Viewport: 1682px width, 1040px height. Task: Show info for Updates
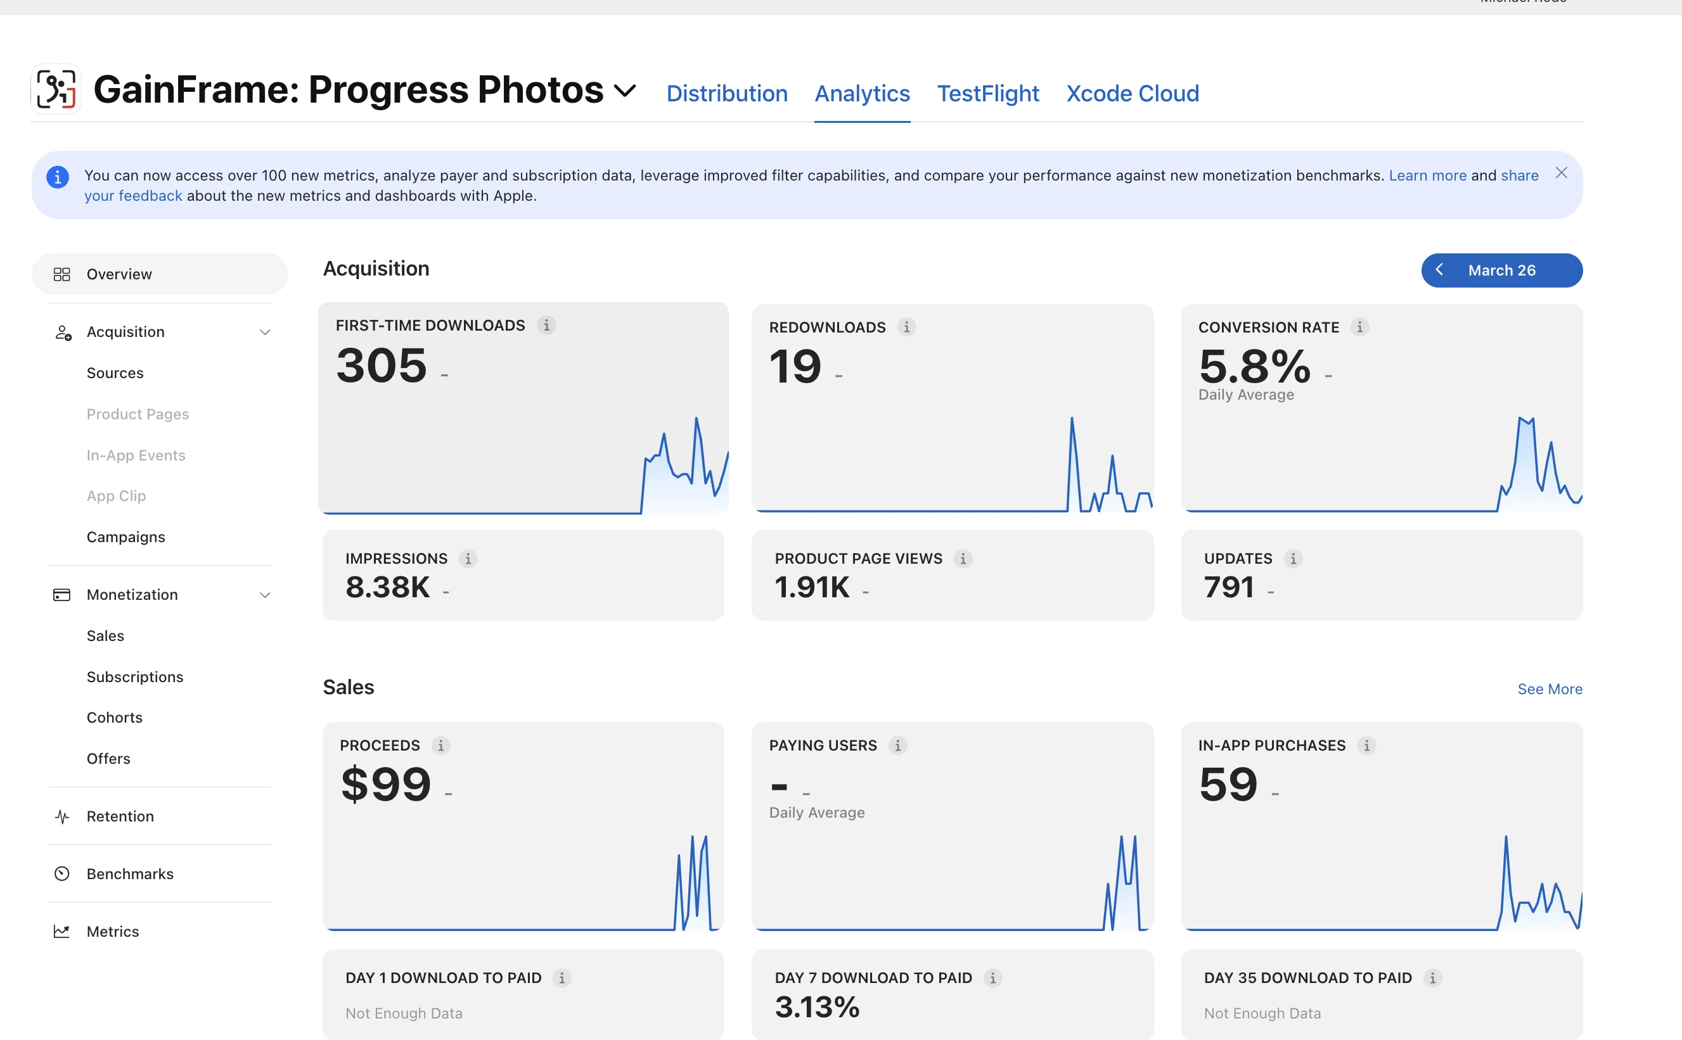coord(1293,559)
